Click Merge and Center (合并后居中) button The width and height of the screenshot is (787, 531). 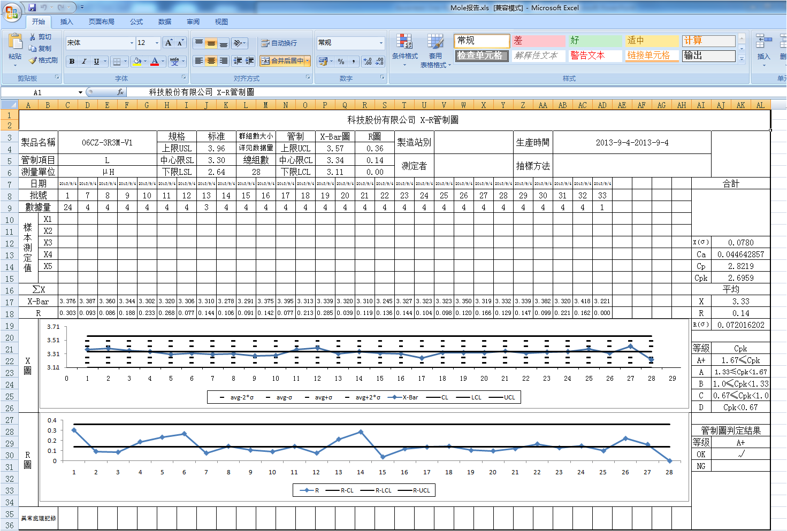click(x=282, y=61)
